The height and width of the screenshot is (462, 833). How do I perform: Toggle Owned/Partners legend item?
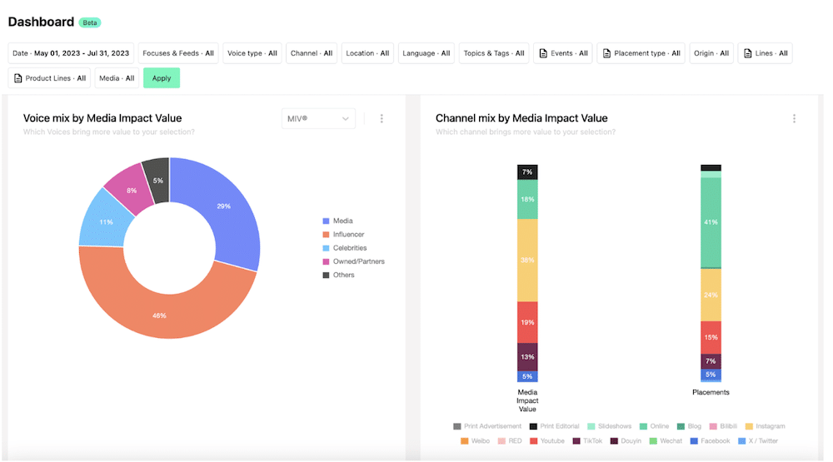[354, 261]
